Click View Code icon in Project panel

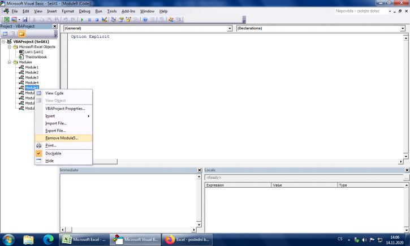coord(5,34)
